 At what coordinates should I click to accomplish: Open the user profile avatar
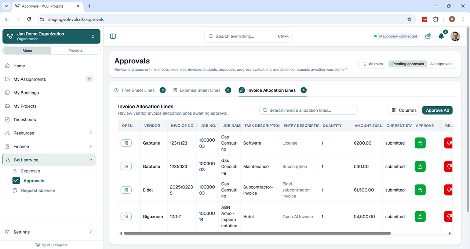(455, 36)
